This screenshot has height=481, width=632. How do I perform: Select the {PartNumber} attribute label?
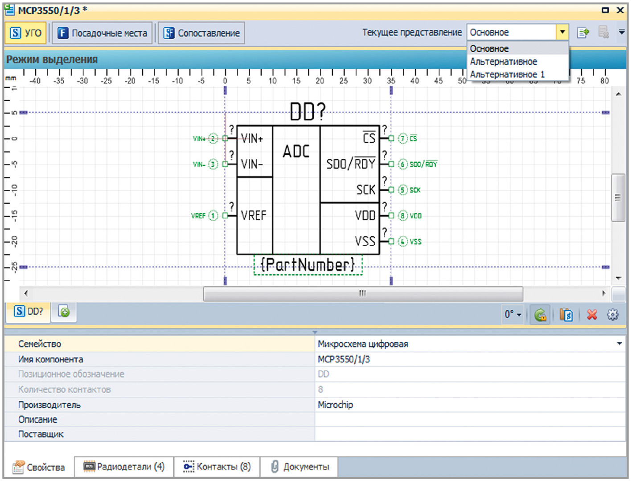pos(308,265)
